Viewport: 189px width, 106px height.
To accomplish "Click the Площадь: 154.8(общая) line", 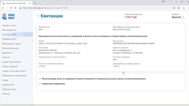I will pyautogui.click(x=128, y=53).
